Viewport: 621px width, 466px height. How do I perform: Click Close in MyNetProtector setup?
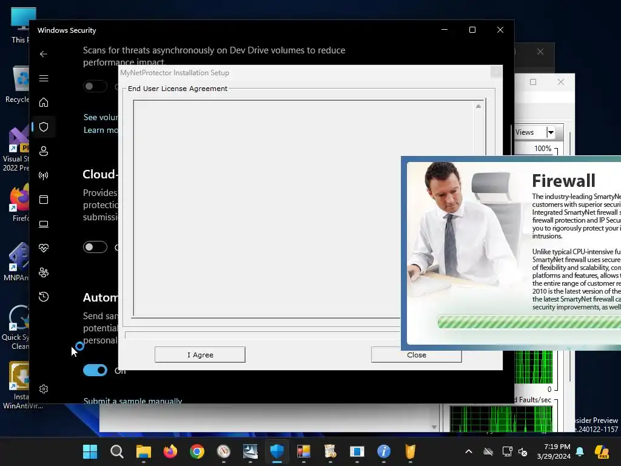click(416, 354)
